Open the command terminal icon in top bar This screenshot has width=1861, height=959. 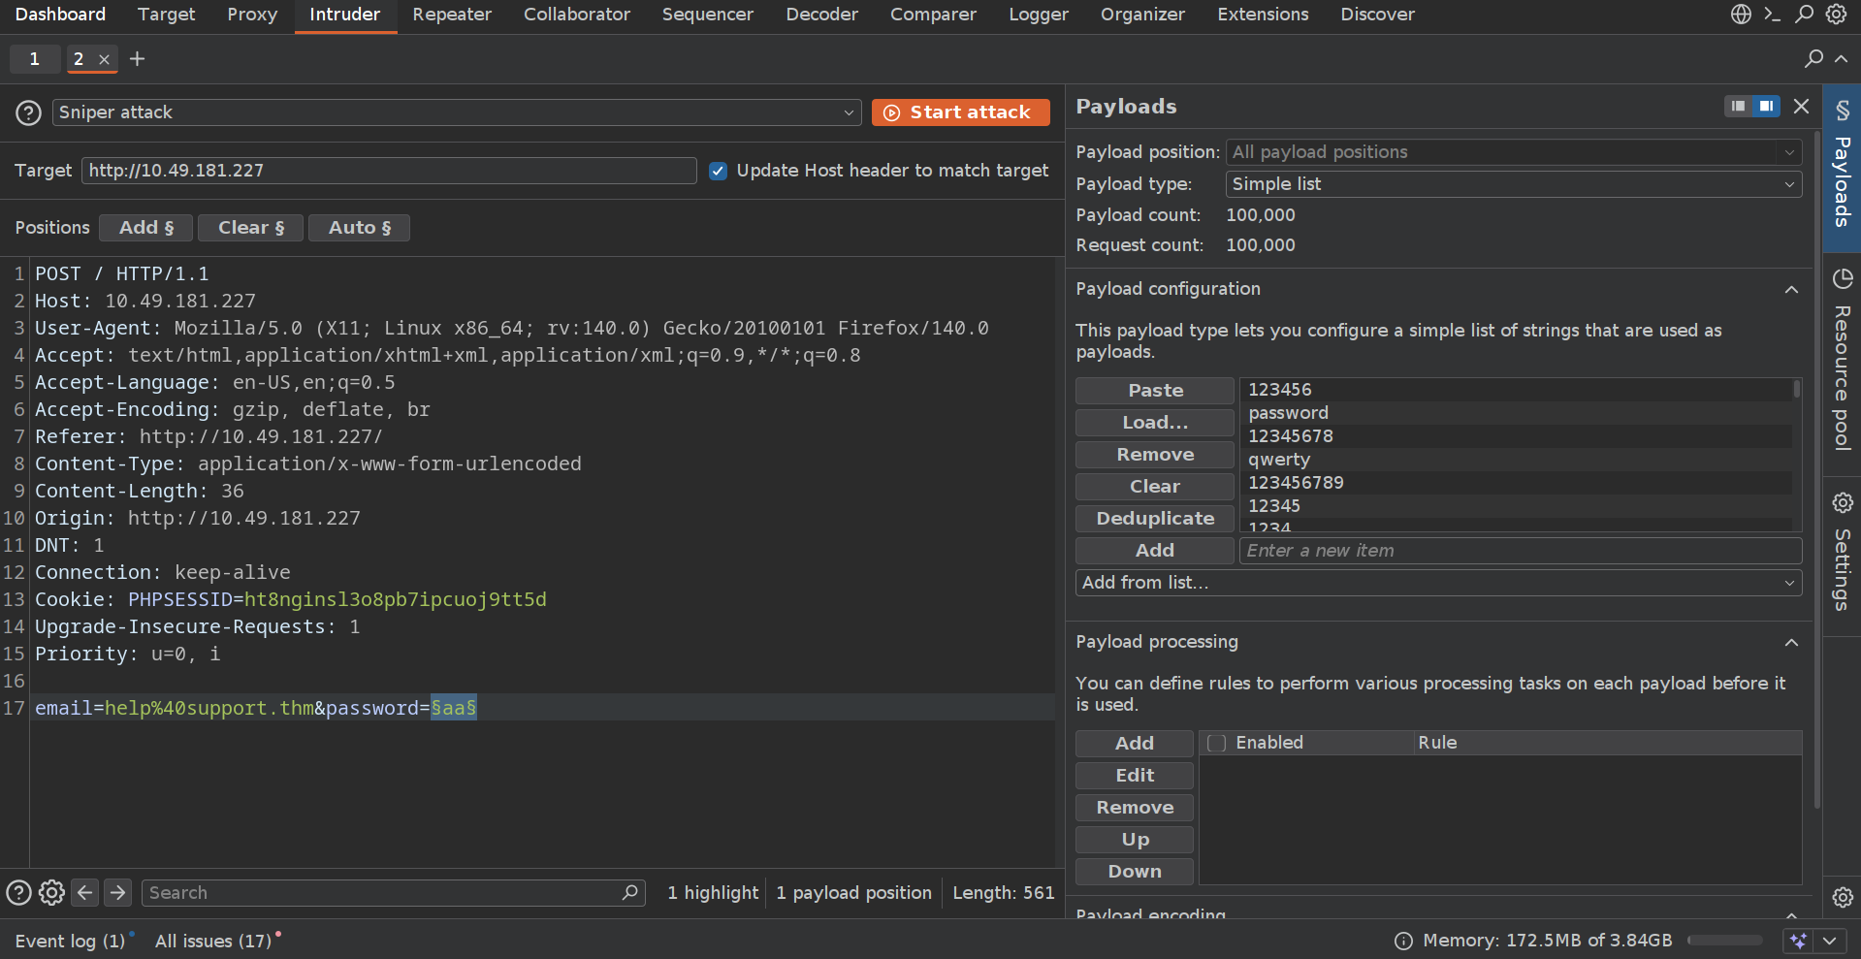coord(1773,15)
